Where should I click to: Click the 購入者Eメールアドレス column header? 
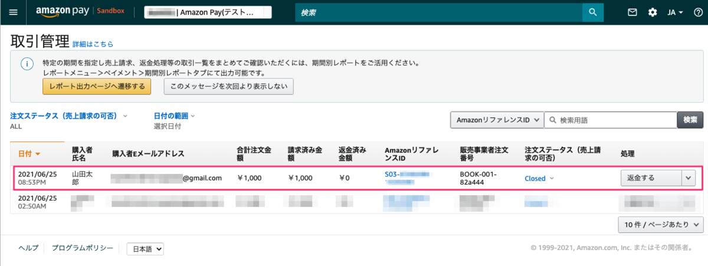(148, 154)
